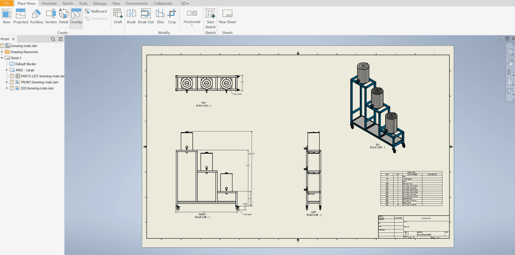Click the 'TOP' view label text
The image size is (515, 255).
tap(203, 103)
